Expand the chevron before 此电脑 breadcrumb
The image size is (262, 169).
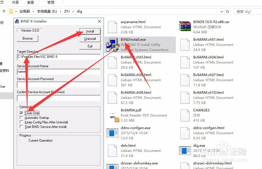coord(16,11)
